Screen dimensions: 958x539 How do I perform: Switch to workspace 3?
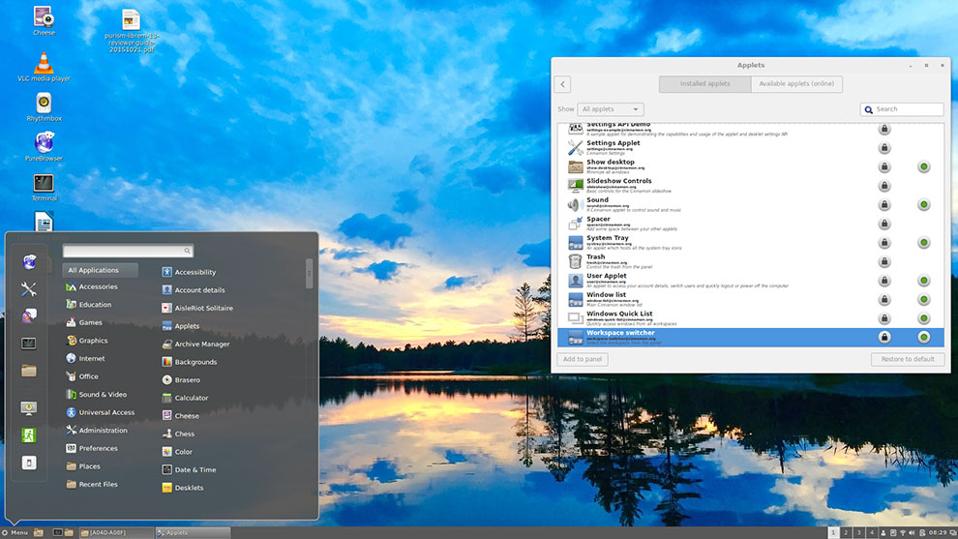tap(858, 533)
